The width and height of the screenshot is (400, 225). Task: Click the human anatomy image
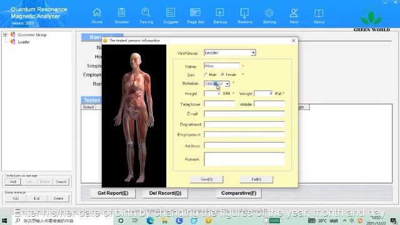134,116
